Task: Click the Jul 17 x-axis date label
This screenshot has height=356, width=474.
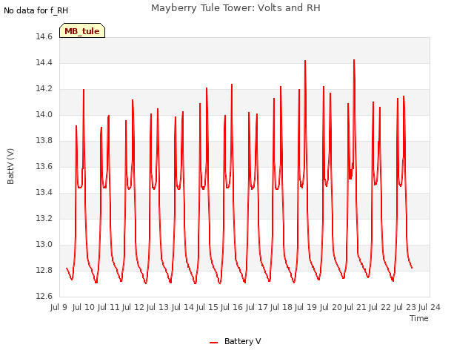Action: [256, 307]
